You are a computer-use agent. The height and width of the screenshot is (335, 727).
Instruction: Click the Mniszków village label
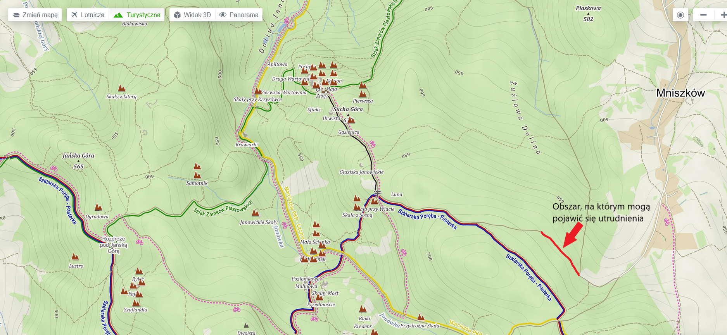pos(680,93)
